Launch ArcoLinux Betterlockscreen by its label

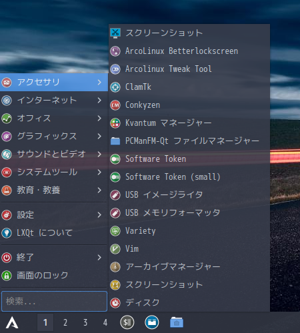181,51
